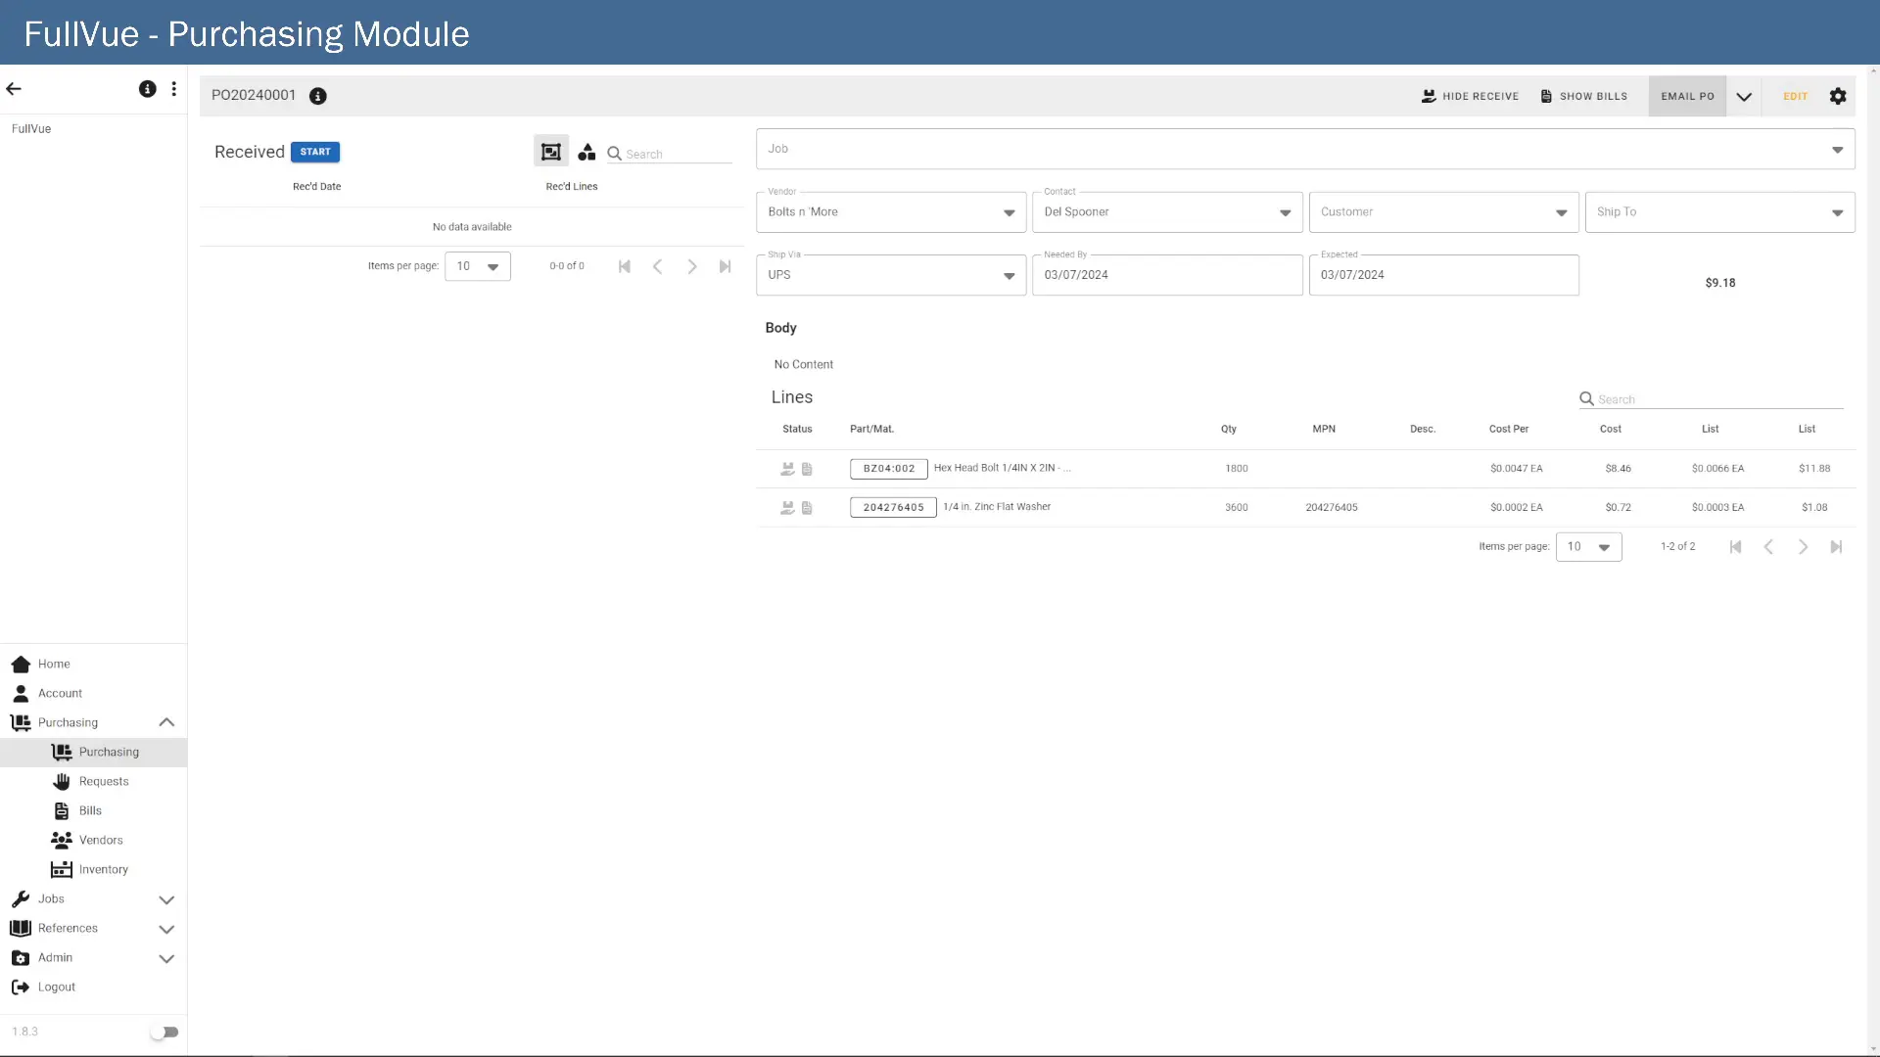1880x1057 pixels.
Task: Open the Customer dropdown
Action: 1443,212
